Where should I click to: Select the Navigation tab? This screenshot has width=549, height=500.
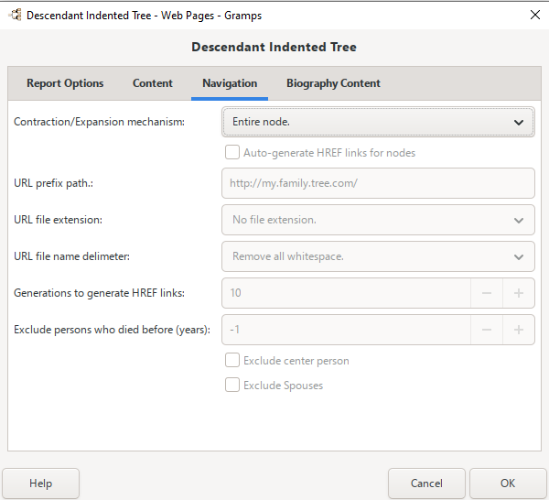click(230, 83)
